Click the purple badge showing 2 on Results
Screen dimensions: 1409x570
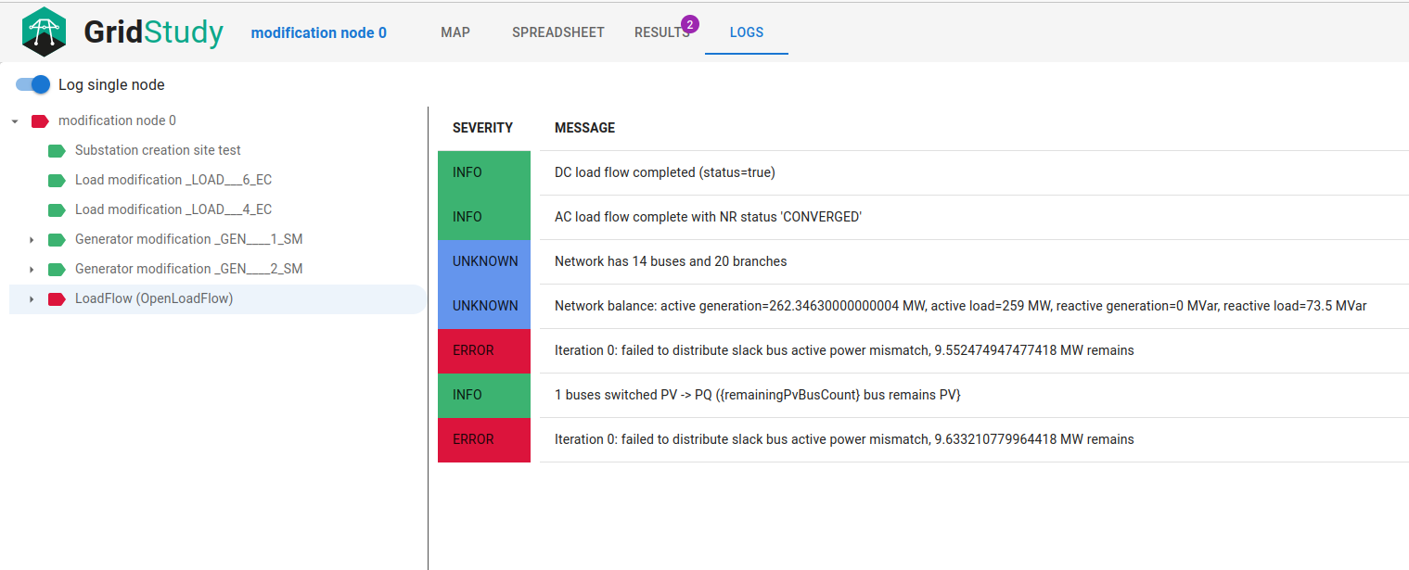[x=689, y=23]
